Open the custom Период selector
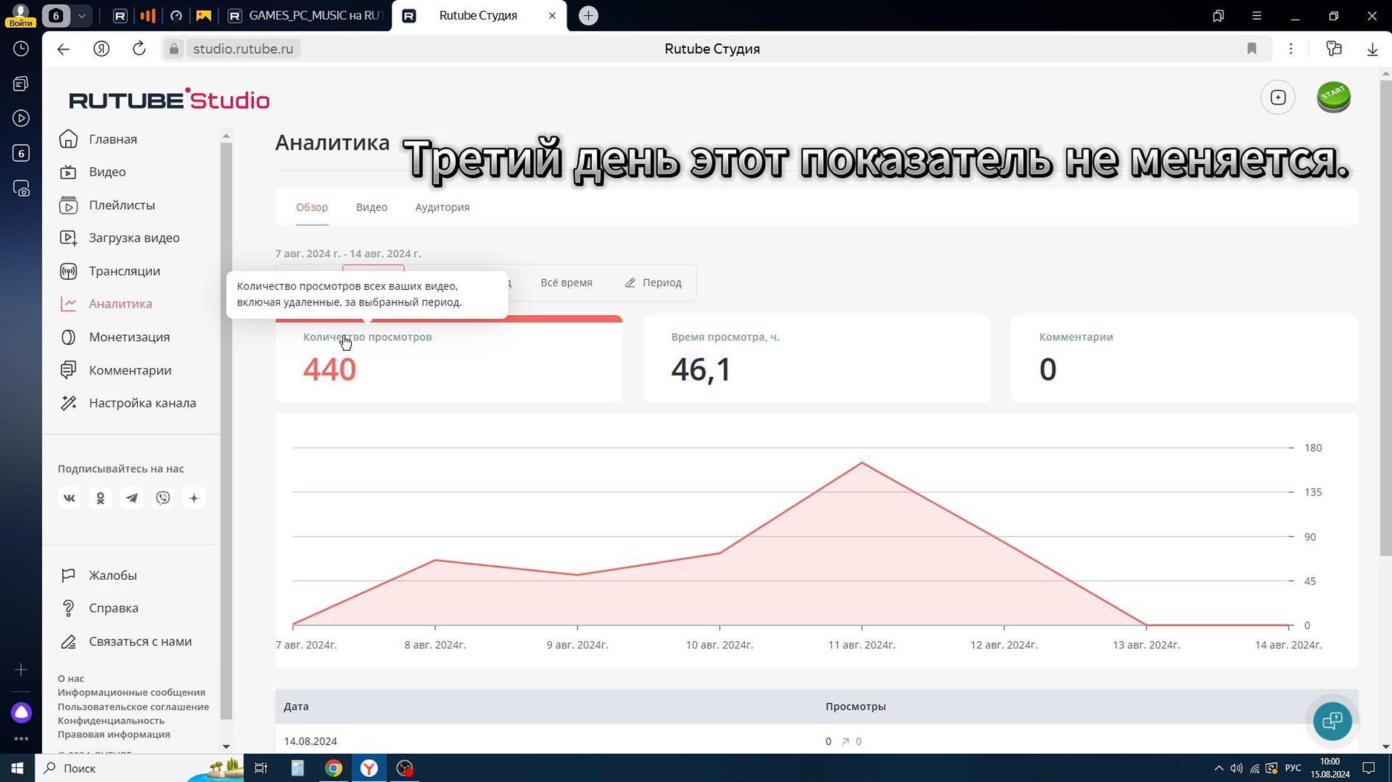 653,283
